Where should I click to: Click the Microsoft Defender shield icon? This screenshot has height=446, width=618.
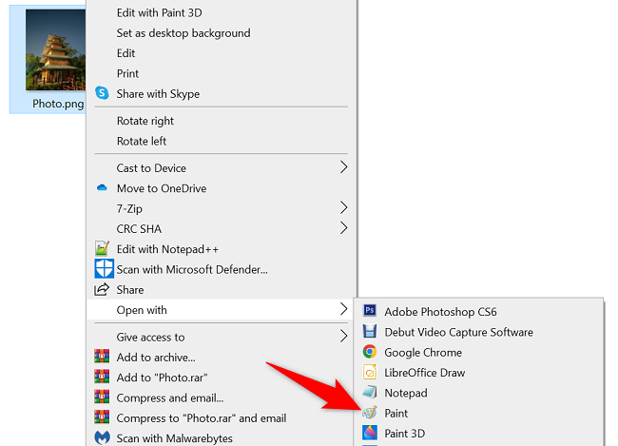103,269
